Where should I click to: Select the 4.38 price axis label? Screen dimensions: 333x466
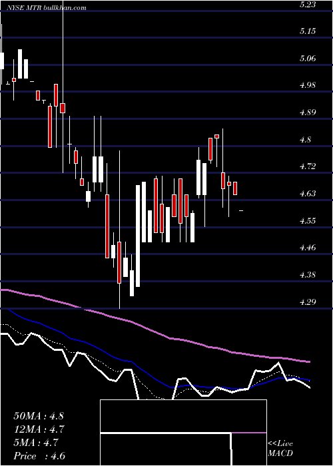(x=308, y=274)
